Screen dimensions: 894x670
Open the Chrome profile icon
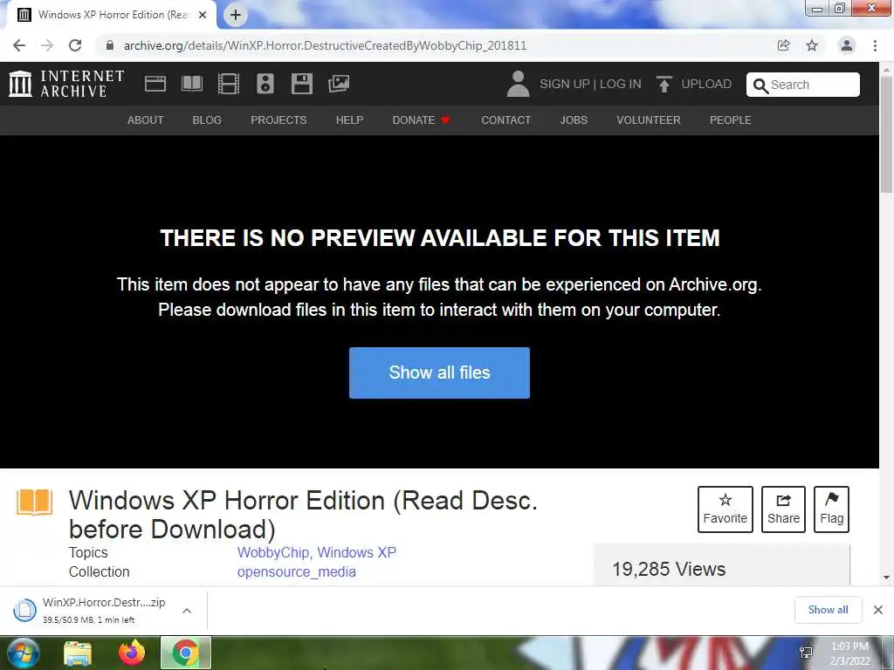point(847,45)
